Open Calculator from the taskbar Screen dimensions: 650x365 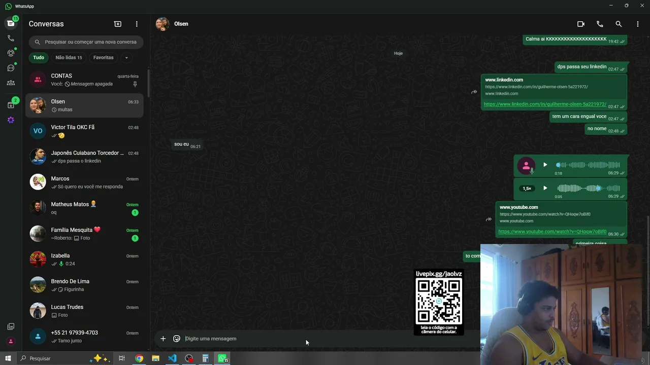[x=206, y=358]
